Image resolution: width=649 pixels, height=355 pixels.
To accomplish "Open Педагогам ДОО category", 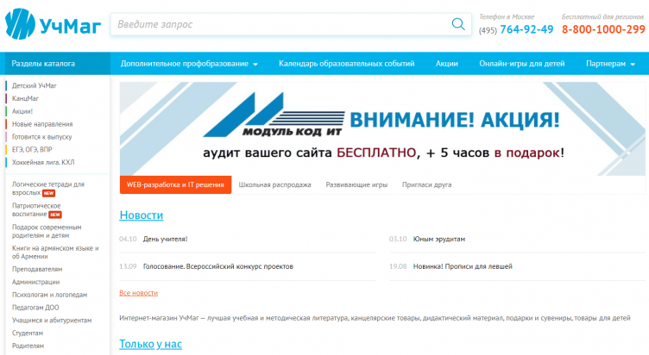I will tap(35, 308).
